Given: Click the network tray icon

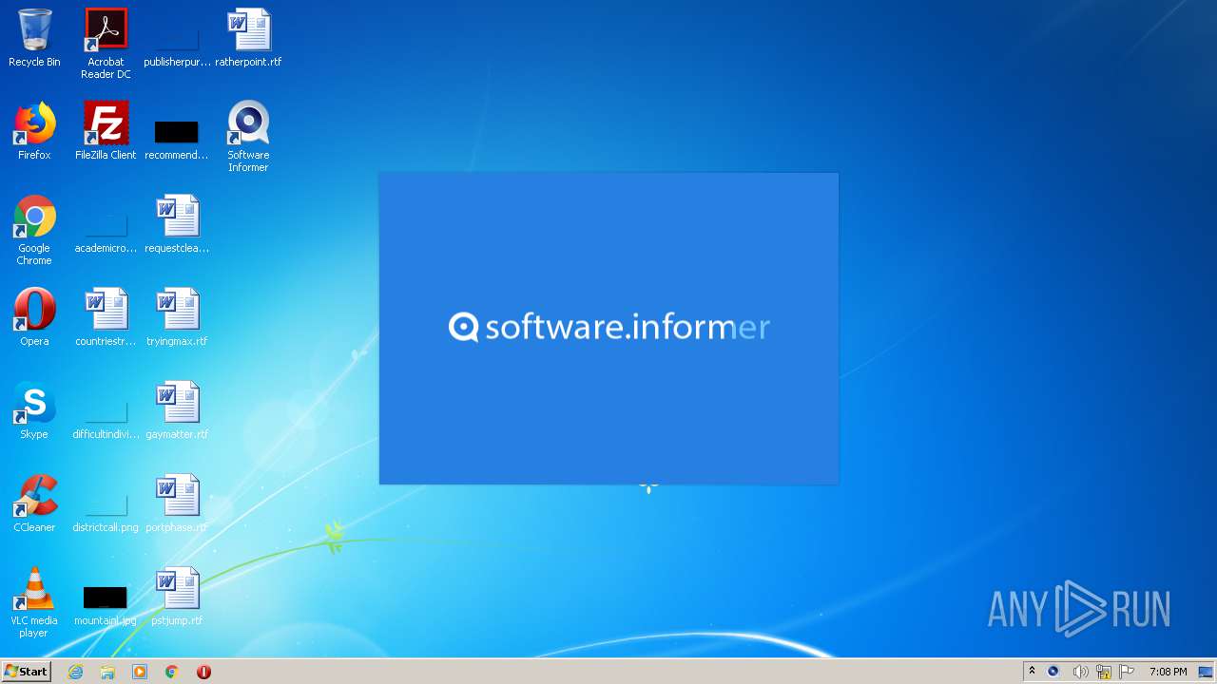Looking at the screenshot, I should click(x=1104, y=672).
